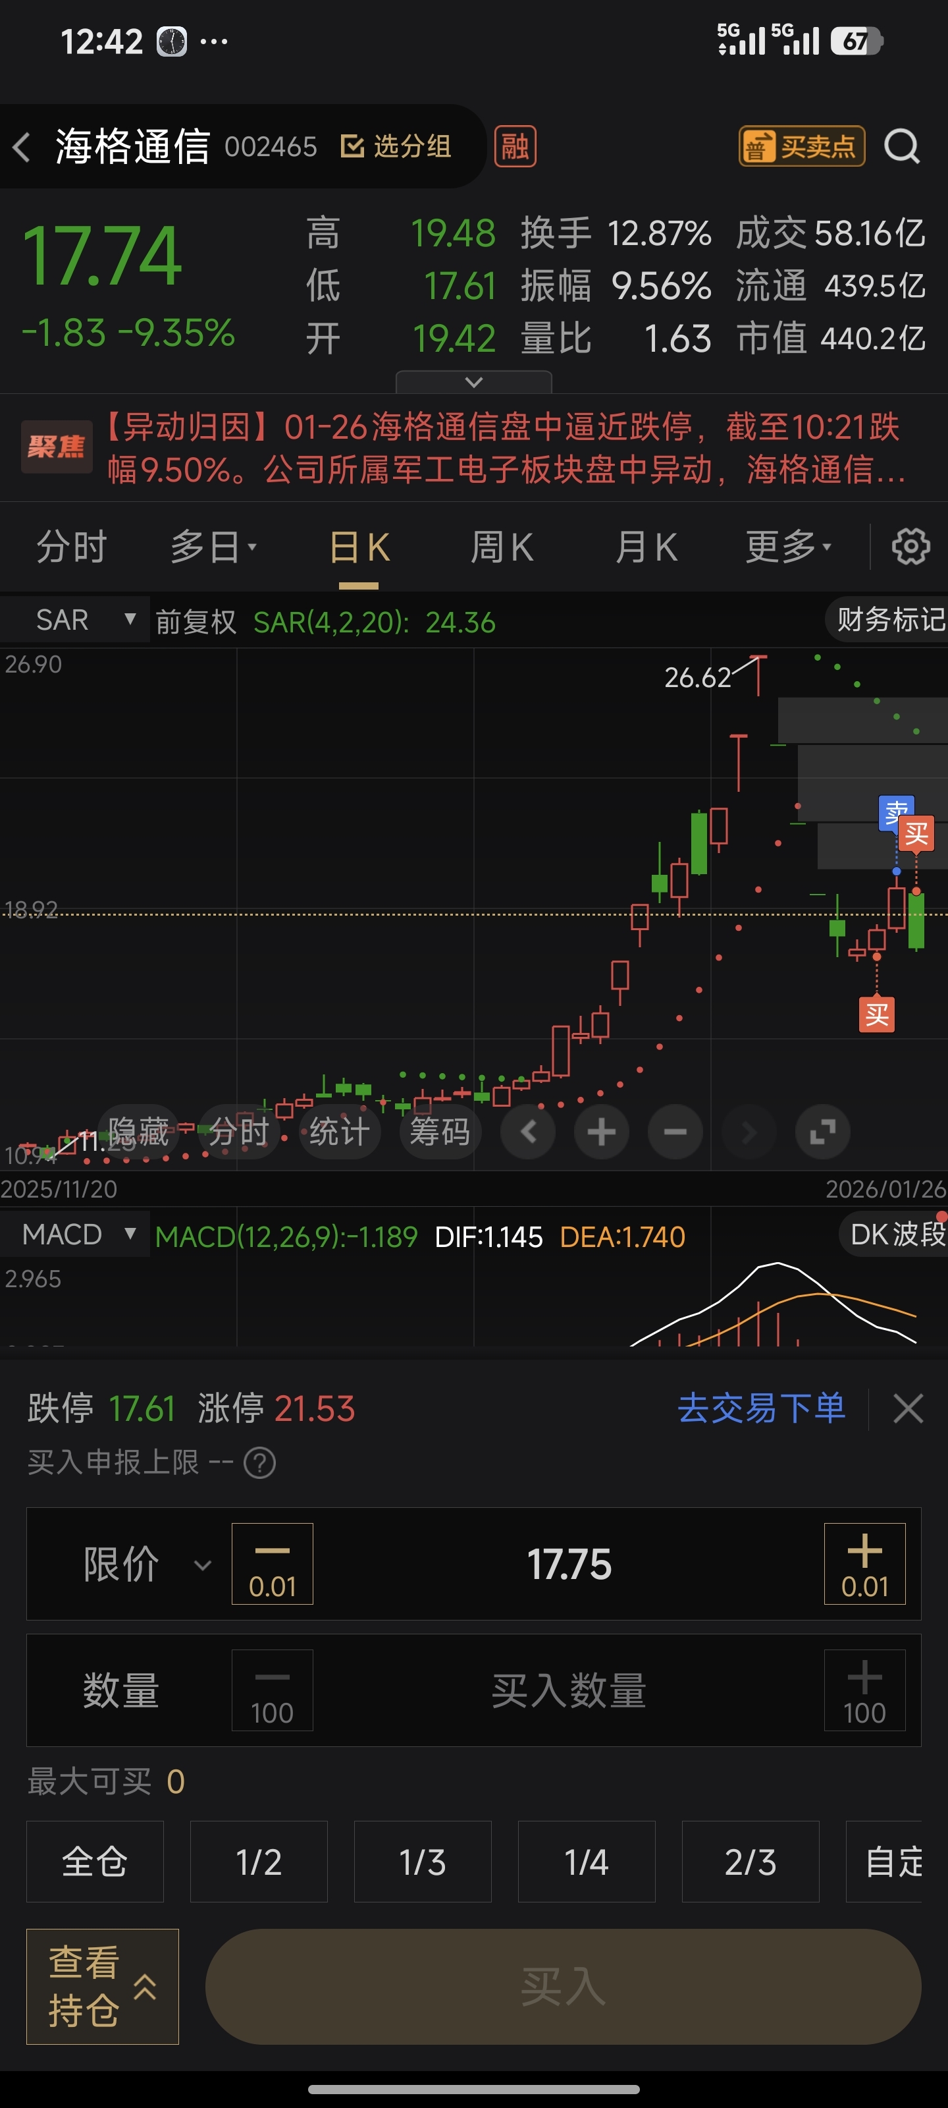Tap the 融 margin trading badge
The width and height of the screenshot is (948, 2108).
[x=515, y=146]
